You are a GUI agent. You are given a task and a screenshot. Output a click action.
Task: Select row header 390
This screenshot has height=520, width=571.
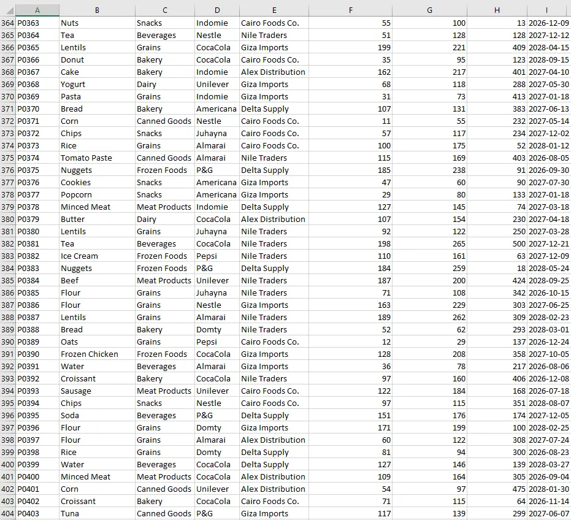tap(7, 342)
